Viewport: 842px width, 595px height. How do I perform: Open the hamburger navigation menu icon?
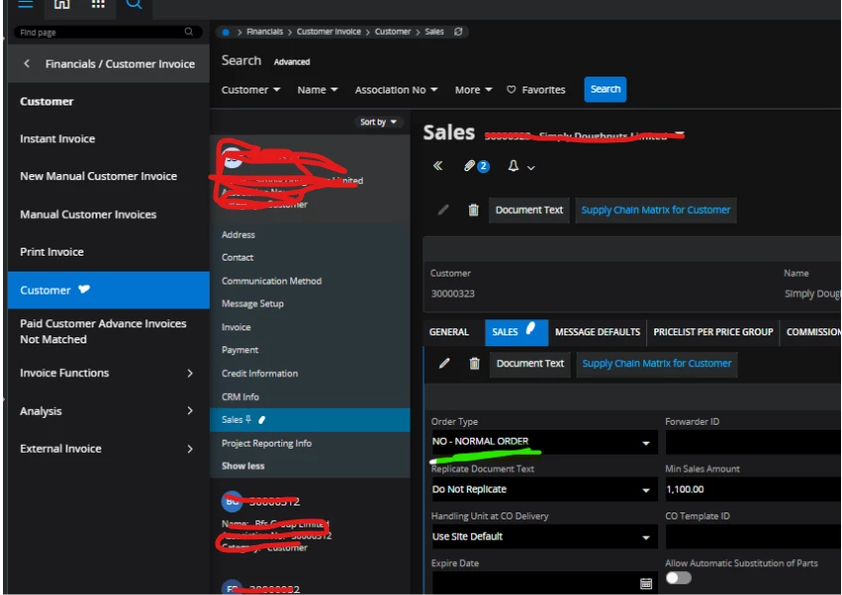tap(26, 4)
